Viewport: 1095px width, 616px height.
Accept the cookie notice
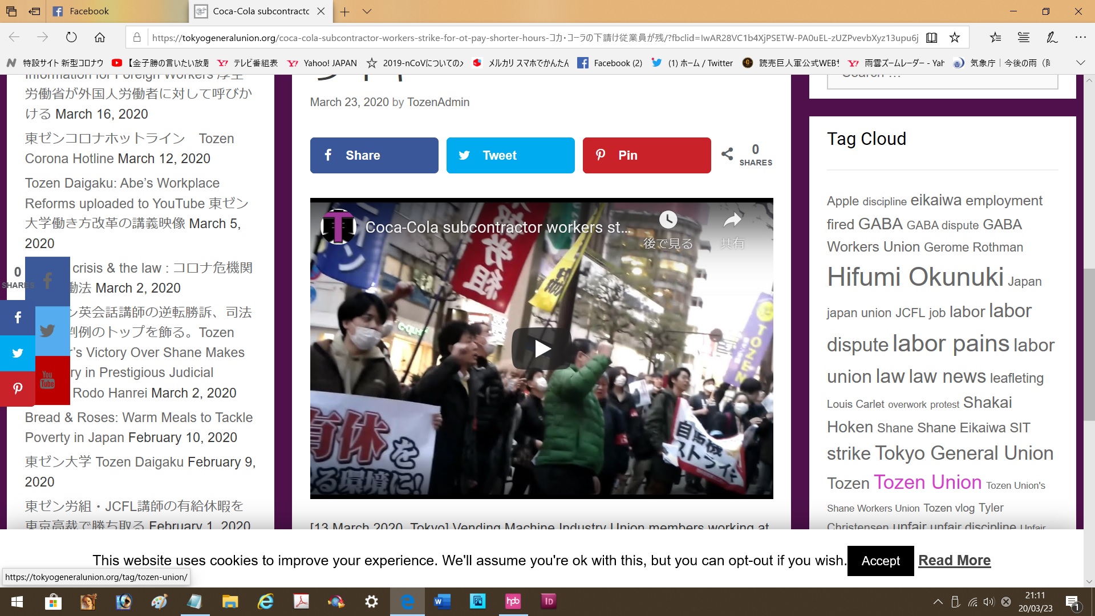click(880, 561)
